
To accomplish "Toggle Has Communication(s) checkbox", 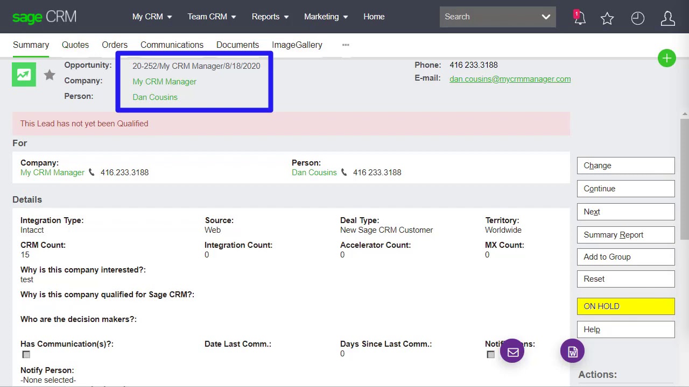I will [26, 354].
